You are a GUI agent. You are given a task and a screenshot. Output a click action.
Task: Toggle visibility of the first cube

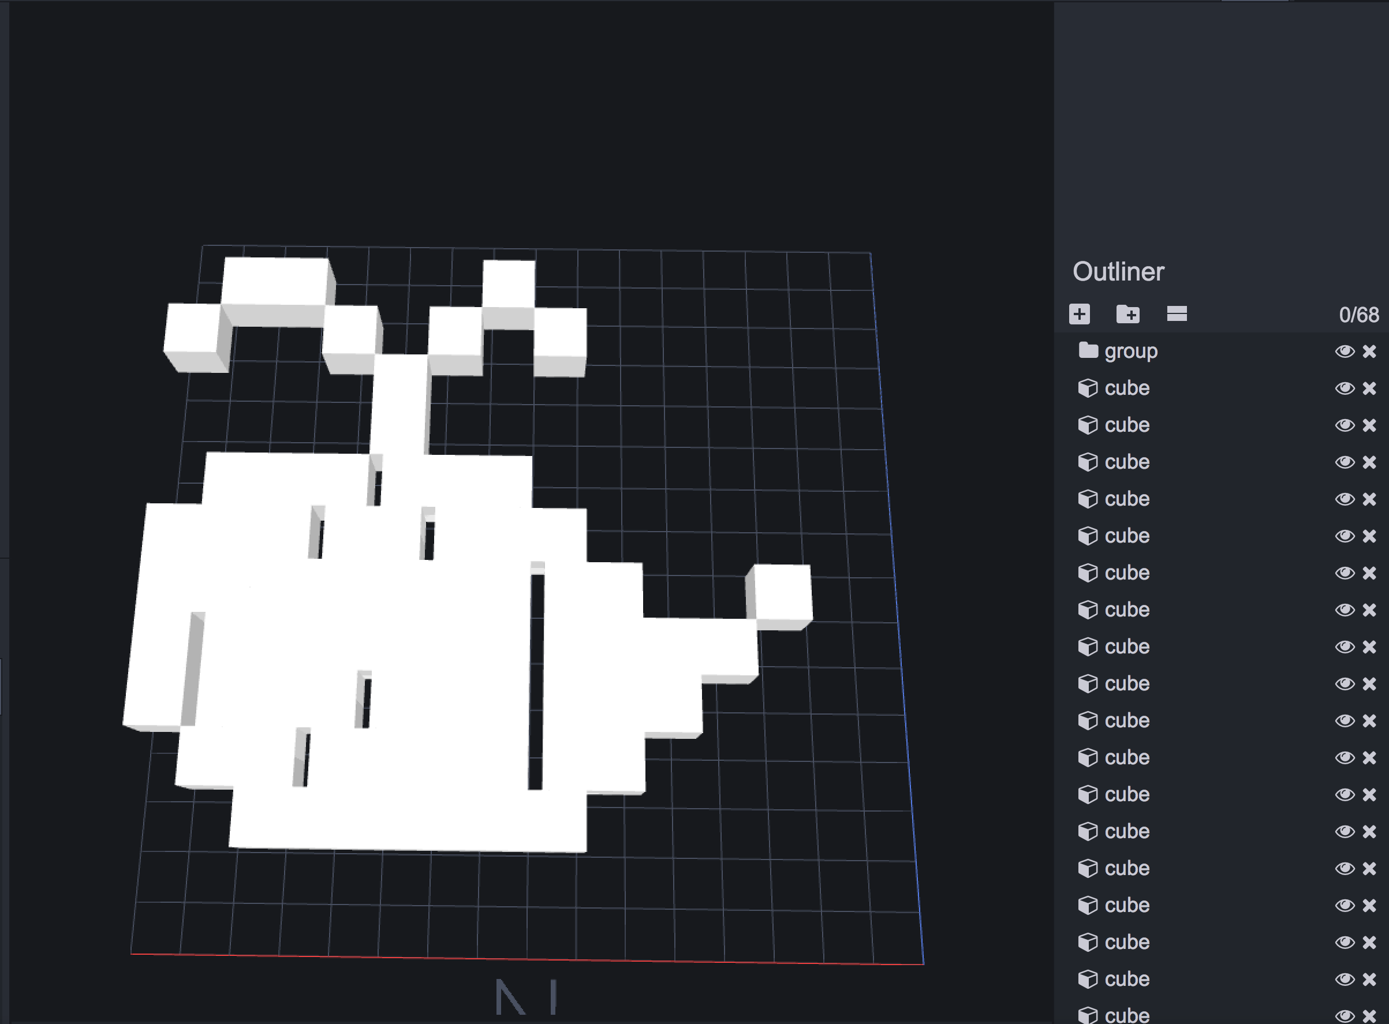point(1344,388)
